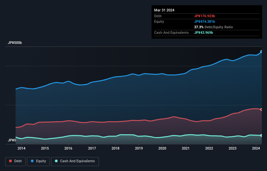Image resolution: width=267 pixels, height=171 pixels.
Task: Click the Cash And Equivalents tooltip label
Action: 171,33
